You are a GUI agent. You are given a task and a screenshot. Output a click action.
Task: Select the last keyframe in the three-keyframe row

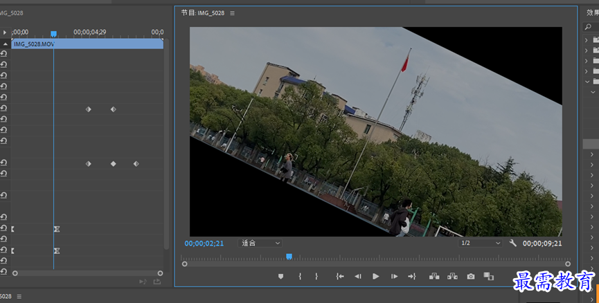pos(136,164)
